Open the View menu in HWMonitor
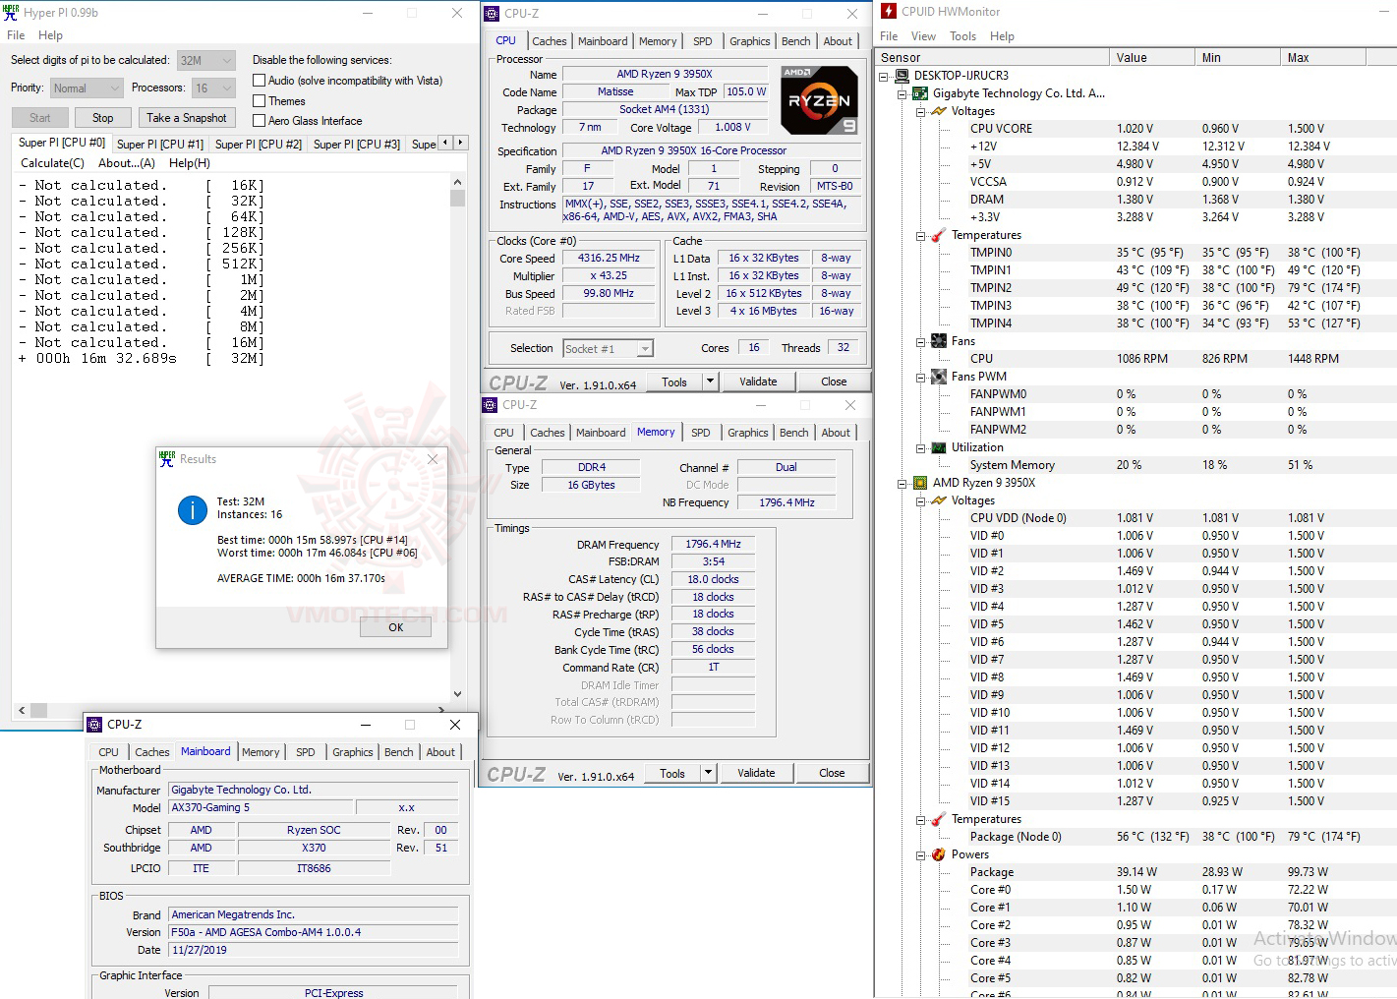Image resolution: width=1397 pixels, height=999 pixels. pos(924,36)
